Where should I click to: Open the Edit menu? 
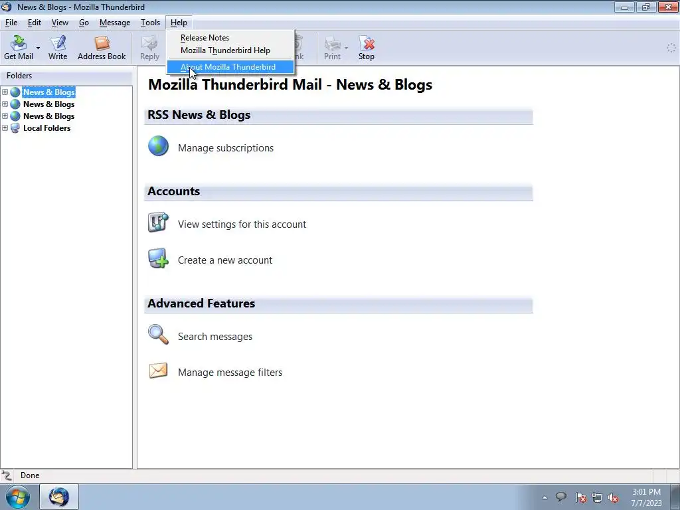pos(35,23)
